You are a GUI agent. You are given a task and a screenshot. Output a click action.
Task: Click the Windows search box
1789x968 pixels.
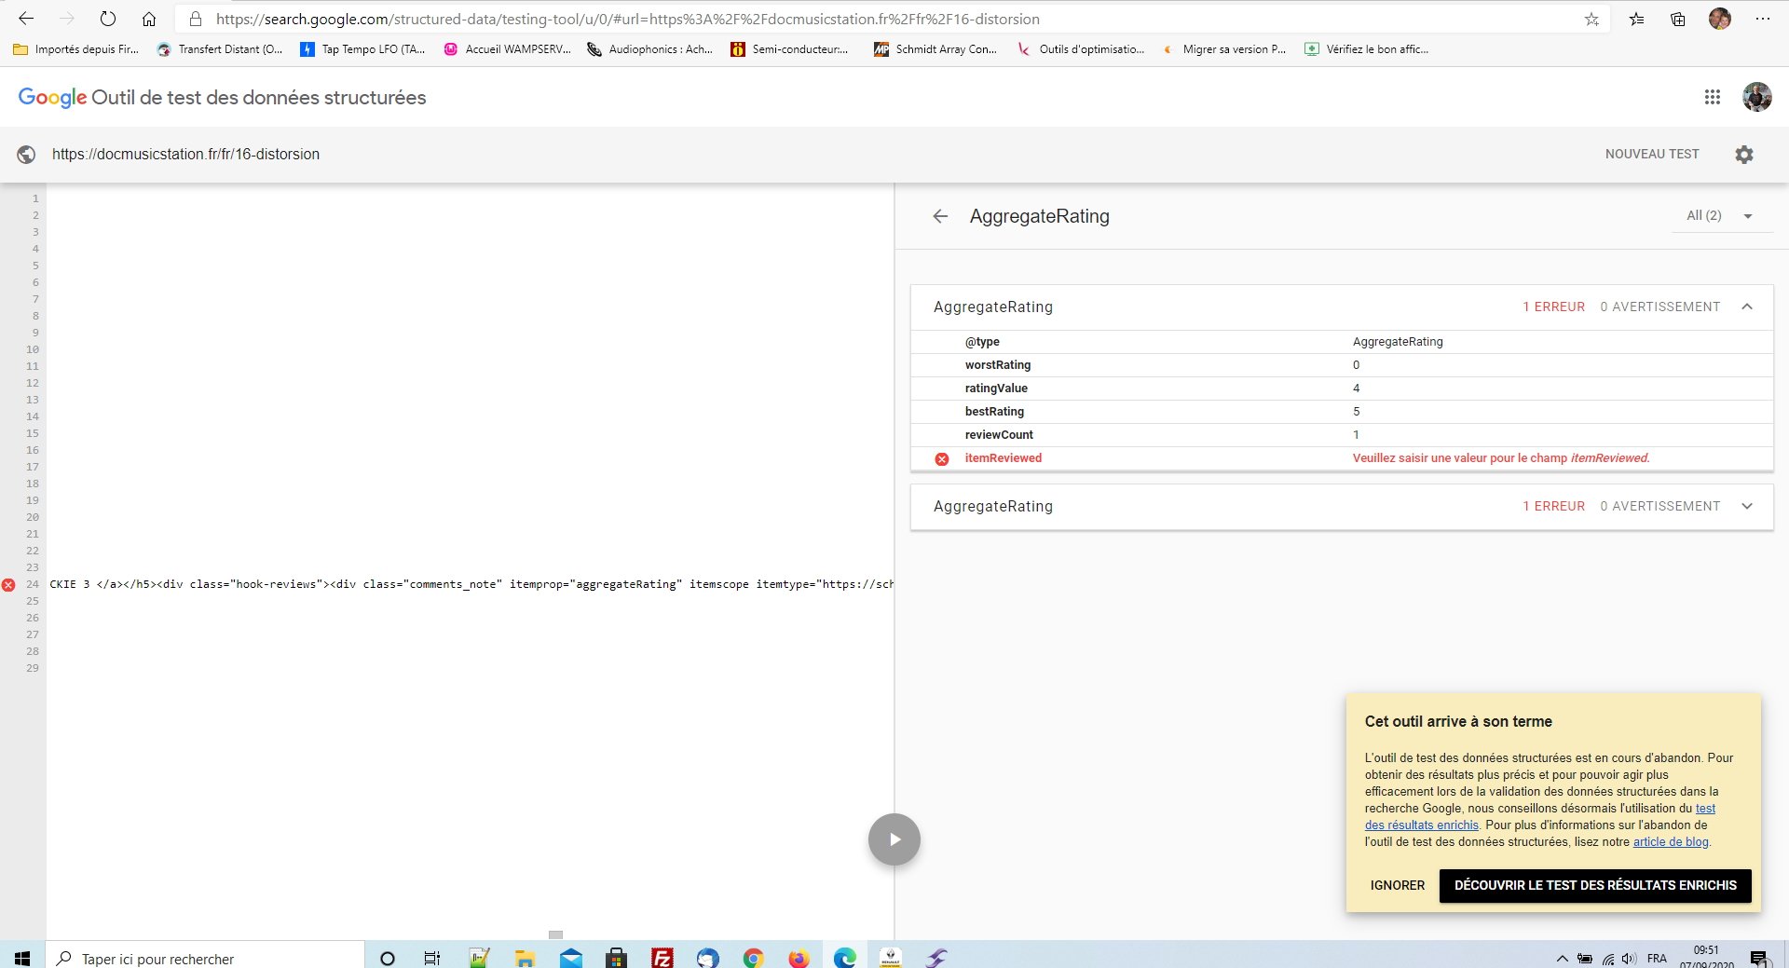[x=205, y=958]
